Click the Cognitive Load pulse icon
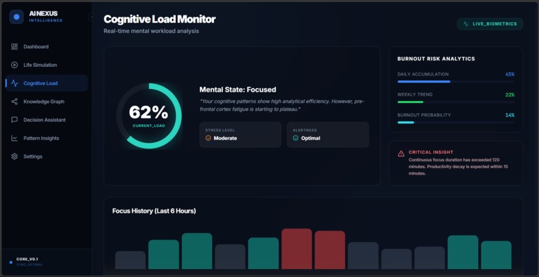 click(14, 83)
